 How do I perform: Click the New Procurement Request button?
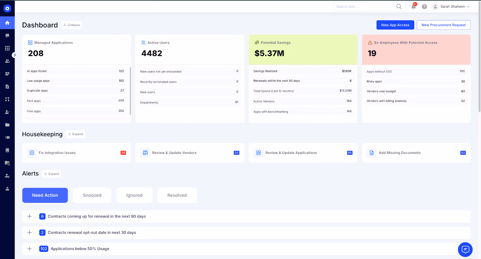click(x=444, y=25)
